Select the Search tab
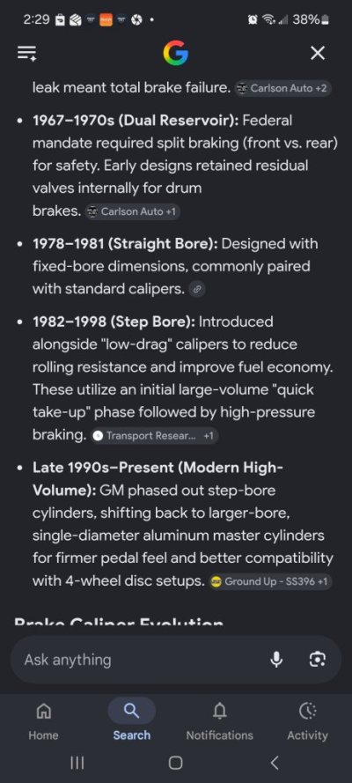This screenshot has height=783, width=352. click(132, 721)
